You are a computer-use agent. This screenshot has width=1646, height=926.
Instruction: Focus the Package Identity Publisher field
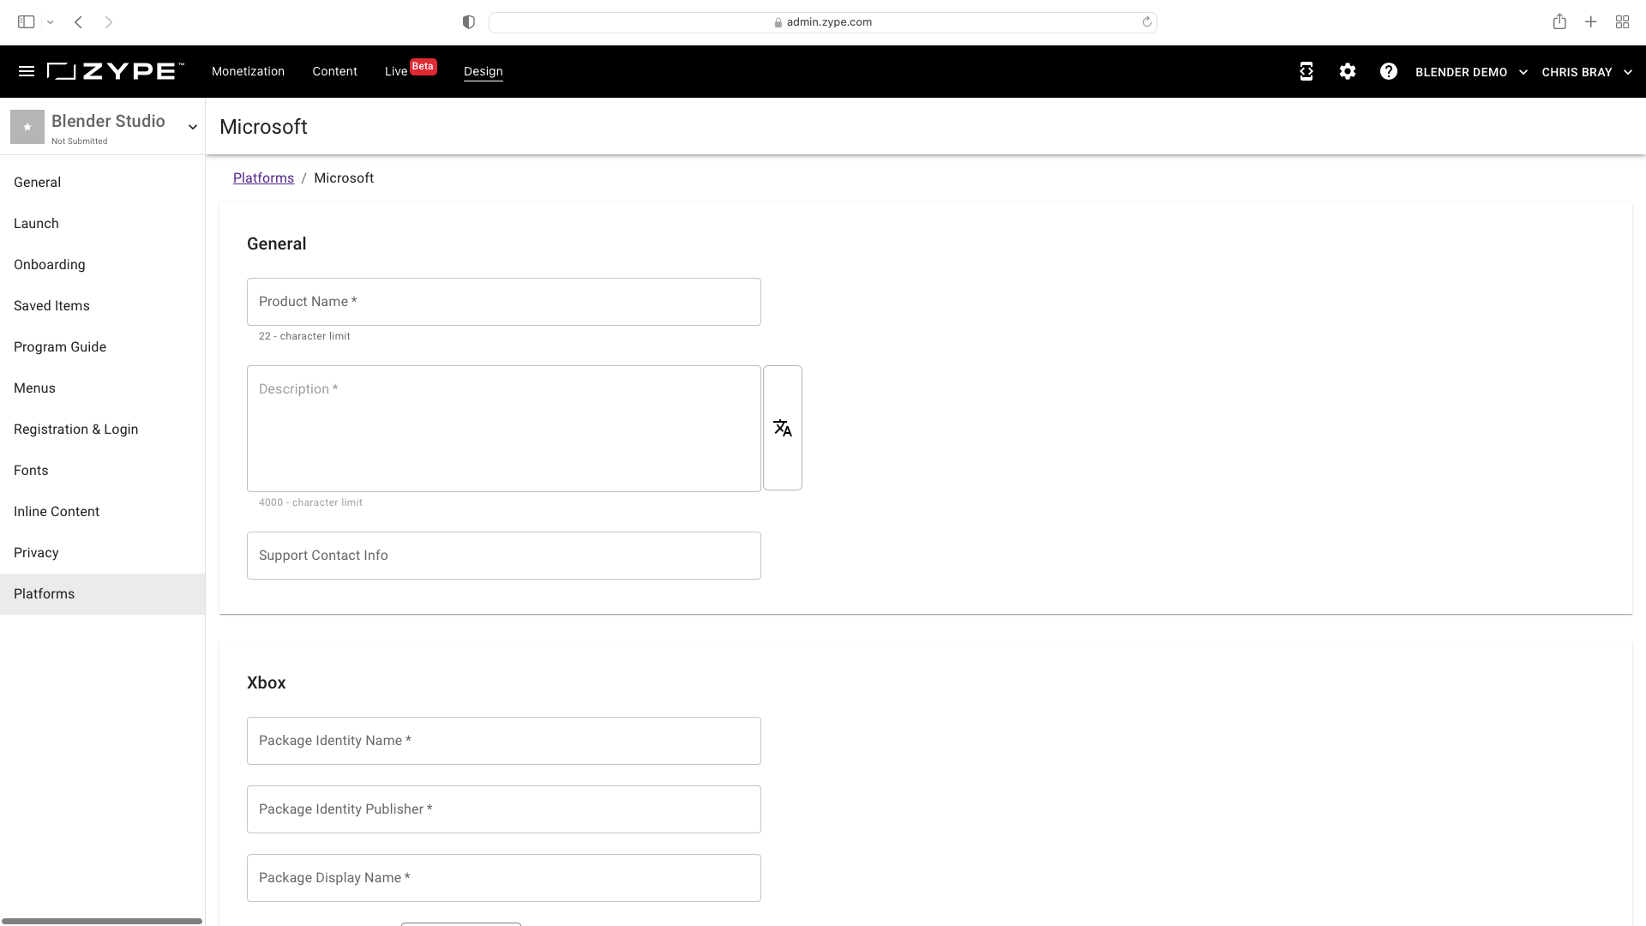[x=504, y=809]
